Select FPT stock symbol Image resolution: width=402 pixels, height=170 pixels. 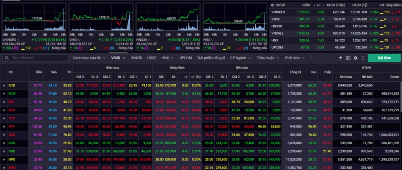[x=11, y=127]
